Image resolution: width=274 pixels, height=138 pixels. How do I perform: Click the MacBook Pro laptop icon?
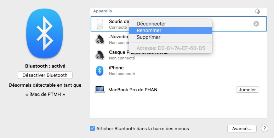click(x=100, y=90)
